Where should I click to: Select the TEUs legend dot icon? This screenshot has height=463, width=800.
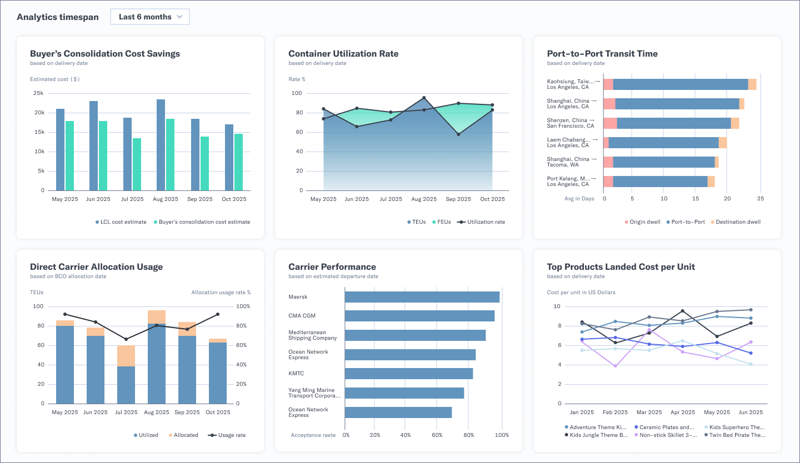tap(409, 222)
